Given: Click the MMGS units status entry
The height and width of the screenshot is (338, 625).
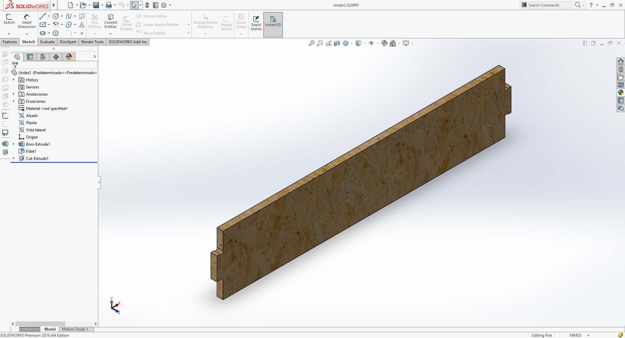Looking at the screenshot, I should click(x=575, y=335).
